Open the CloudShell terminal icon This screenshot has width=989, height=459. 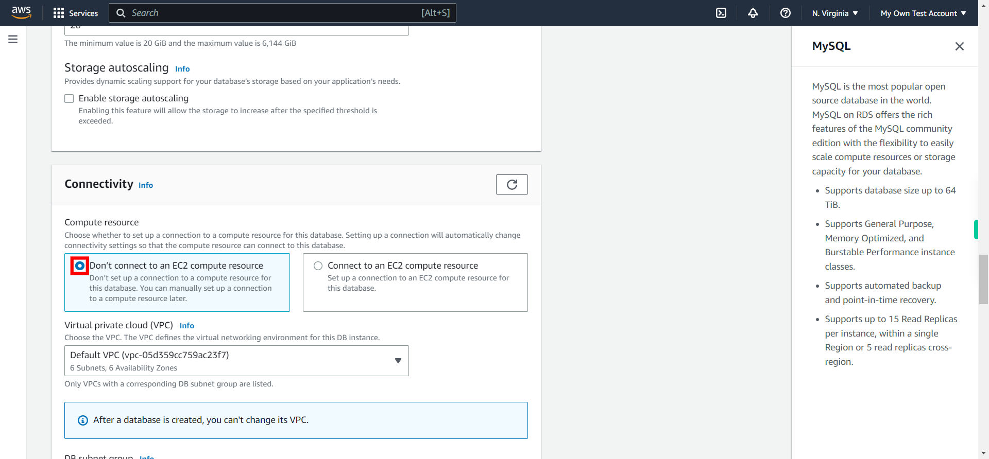pyautogui.click(x=721, y=13)
